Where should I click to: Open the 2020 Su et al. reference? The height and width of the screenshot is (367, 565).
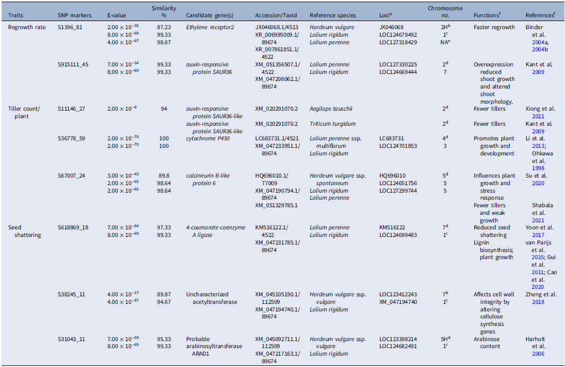point(538,183)
